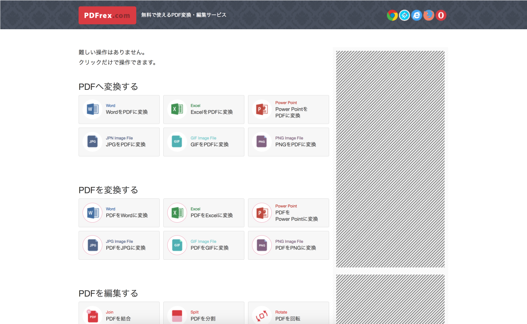Open the PDFをWordに変換 converter
This screenshot has width=527, height=324.
click(x=119, y=213)
